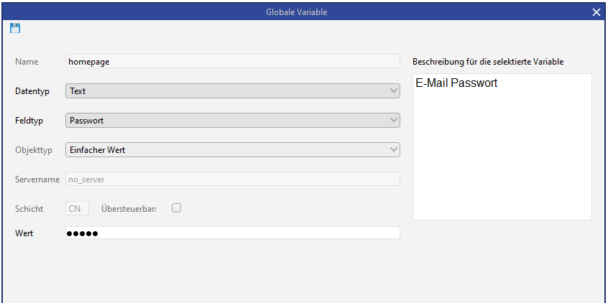Focus the Wert password input field
The width and height of the screenshot is (608, 303).
click(x=232, y=233)
